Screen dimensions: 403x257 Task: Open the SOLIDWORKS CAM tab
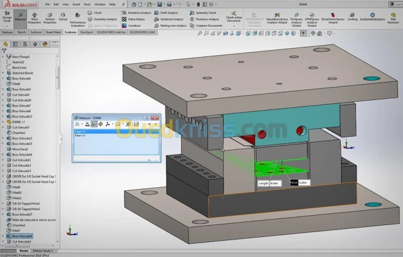(x=142, y=32)
